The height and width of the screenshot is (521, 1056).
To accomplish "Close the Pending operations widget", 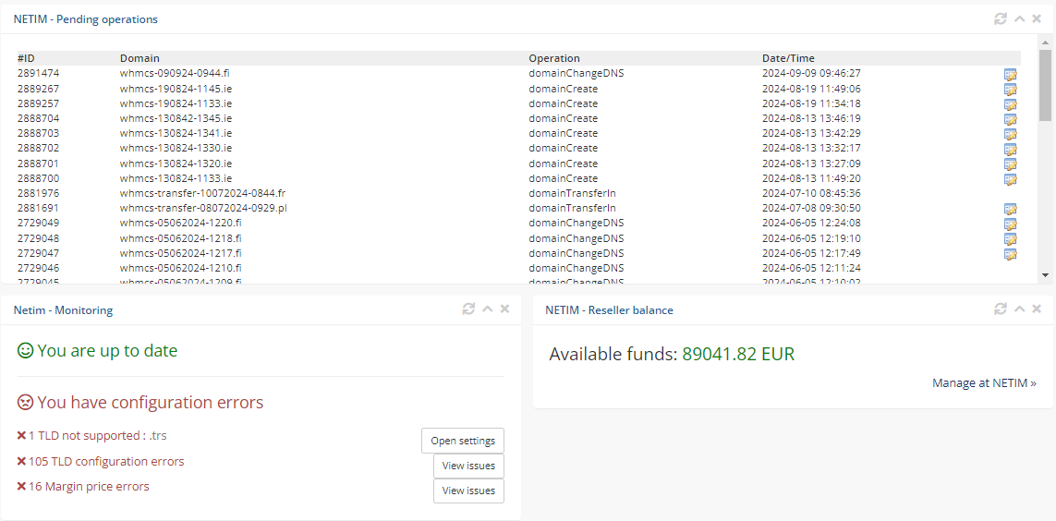I will point(1037,18).
